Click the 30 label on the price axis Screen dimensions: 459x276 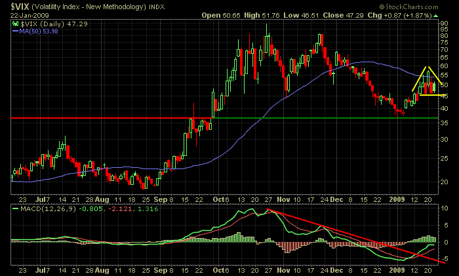click(444, 140)
